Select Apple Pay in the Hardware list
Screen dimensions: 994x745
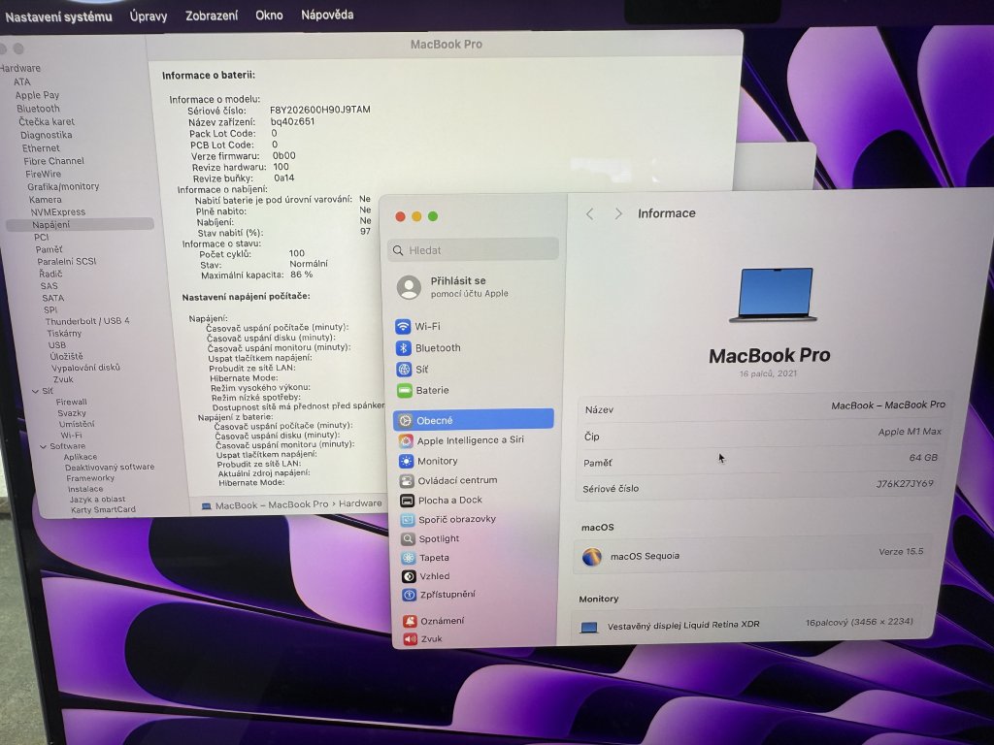coord(38,95)
